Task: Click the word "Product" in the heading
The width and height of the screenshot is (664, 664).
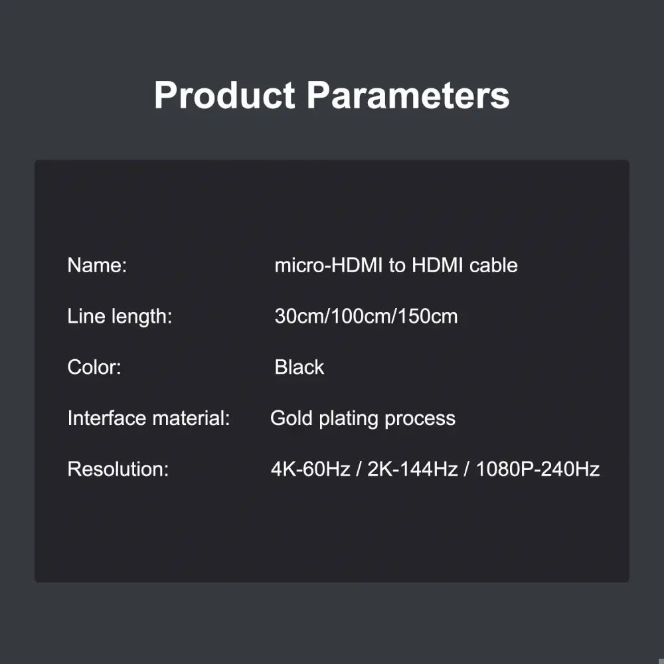Action: pyautogui.click(x=224, y=96)
